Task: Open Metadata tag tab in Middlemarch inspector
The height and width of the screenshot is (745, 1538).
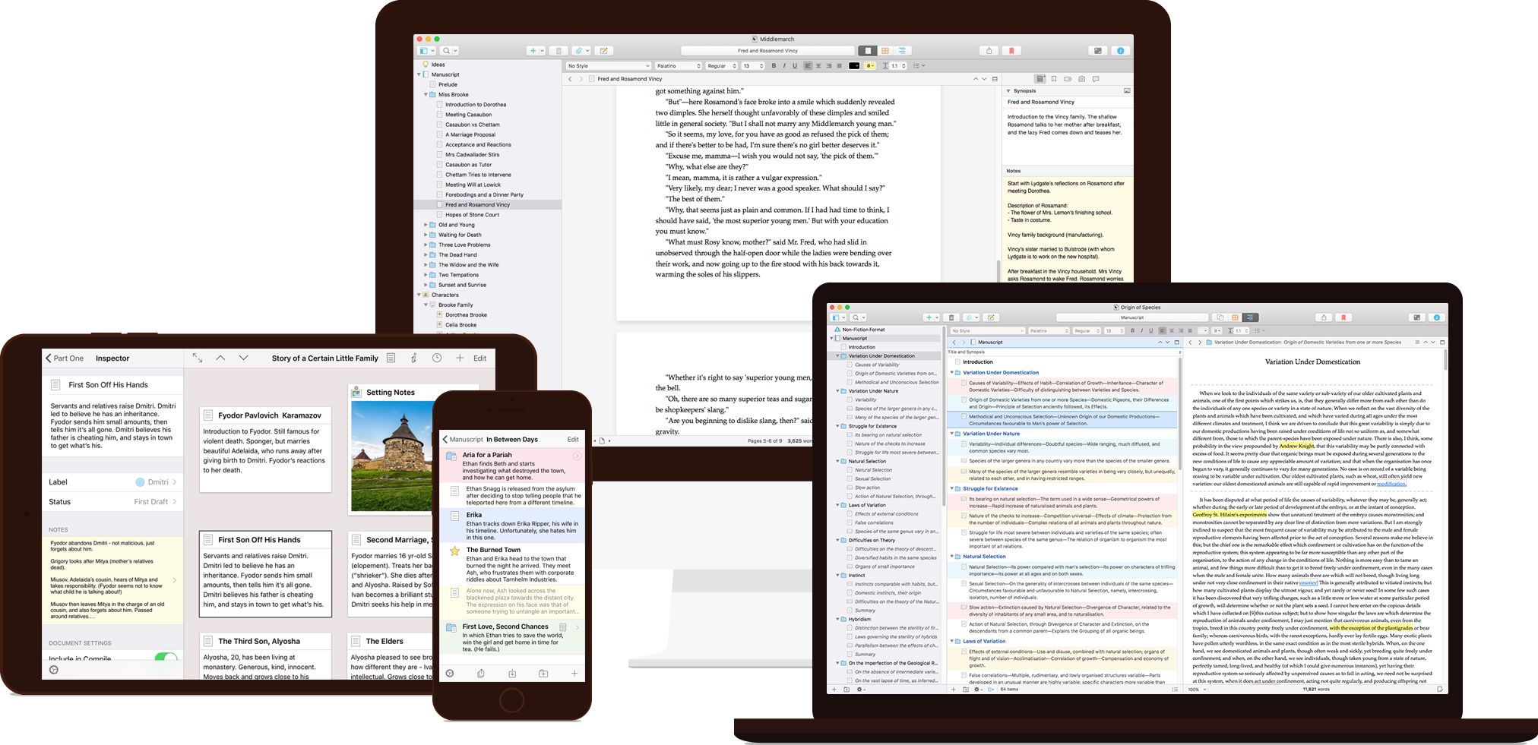Action: pos(1068,79)
